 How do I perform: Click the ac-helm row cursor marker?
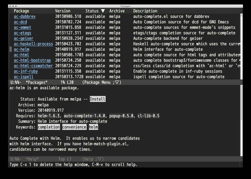point(11,50)
